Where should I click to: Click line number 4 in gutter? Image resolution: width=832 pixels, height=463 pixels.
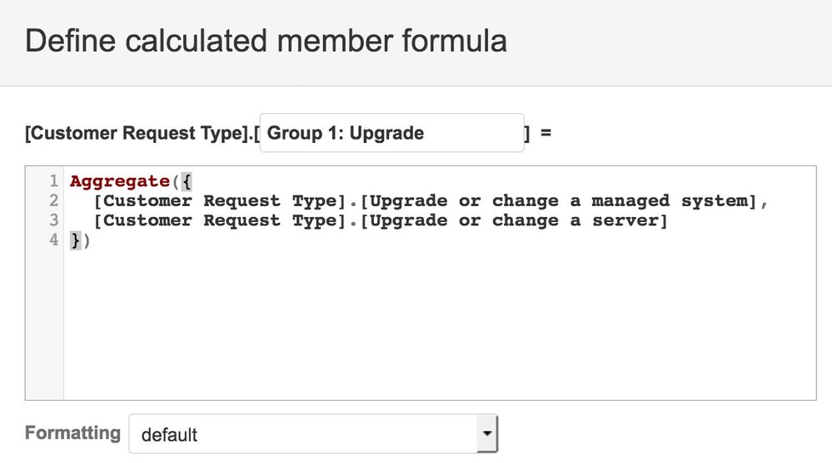[53, 240]
